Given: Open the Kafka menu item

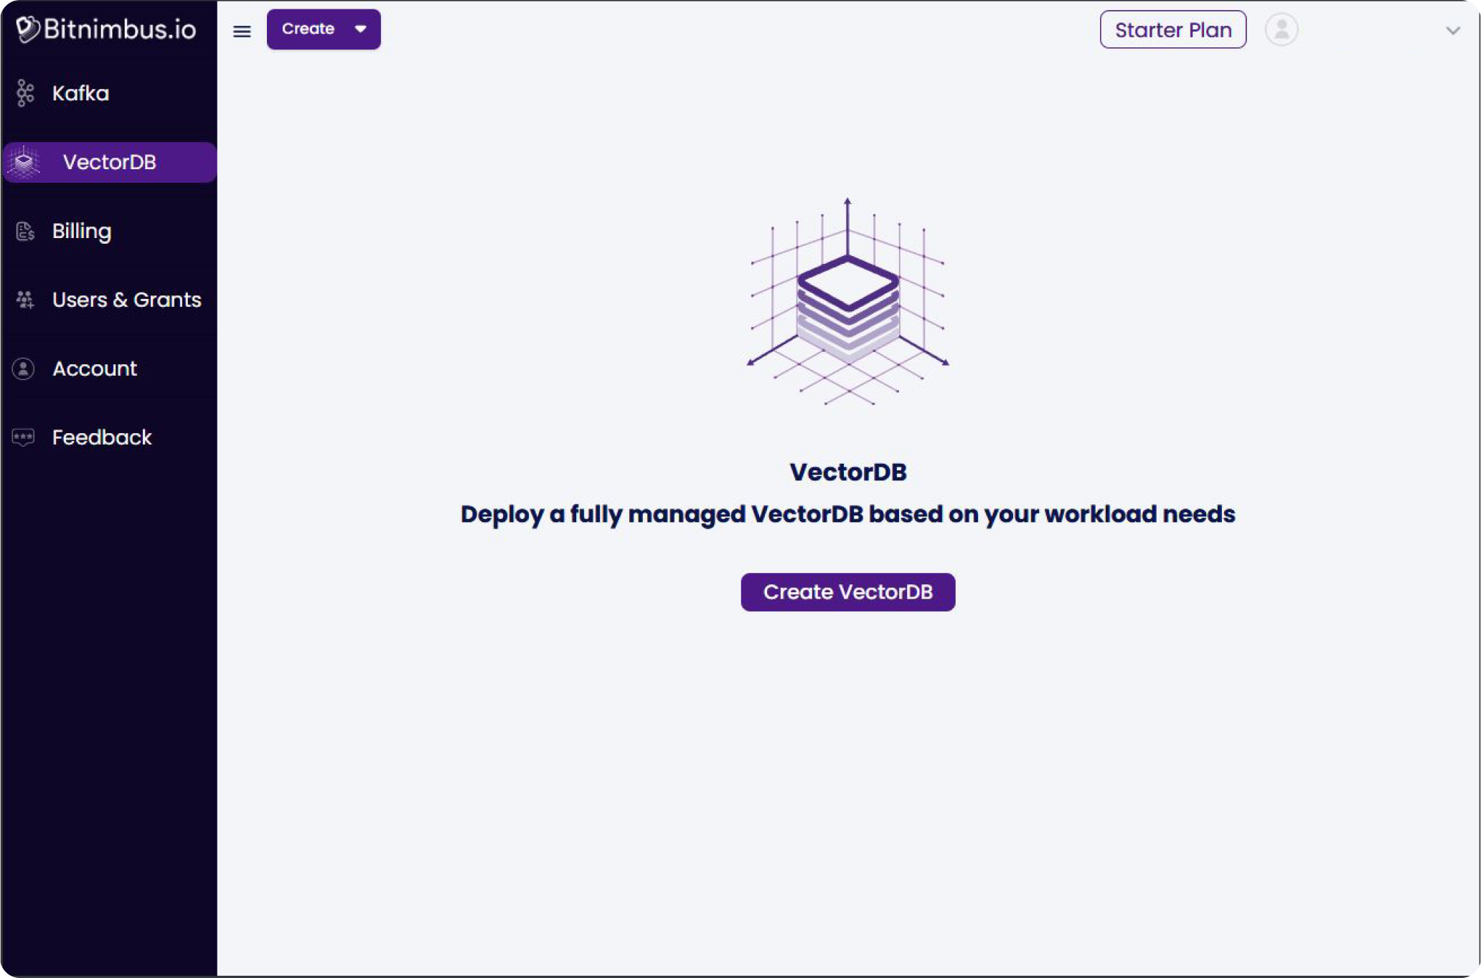Looking at the screenshot, I should 80,93.
